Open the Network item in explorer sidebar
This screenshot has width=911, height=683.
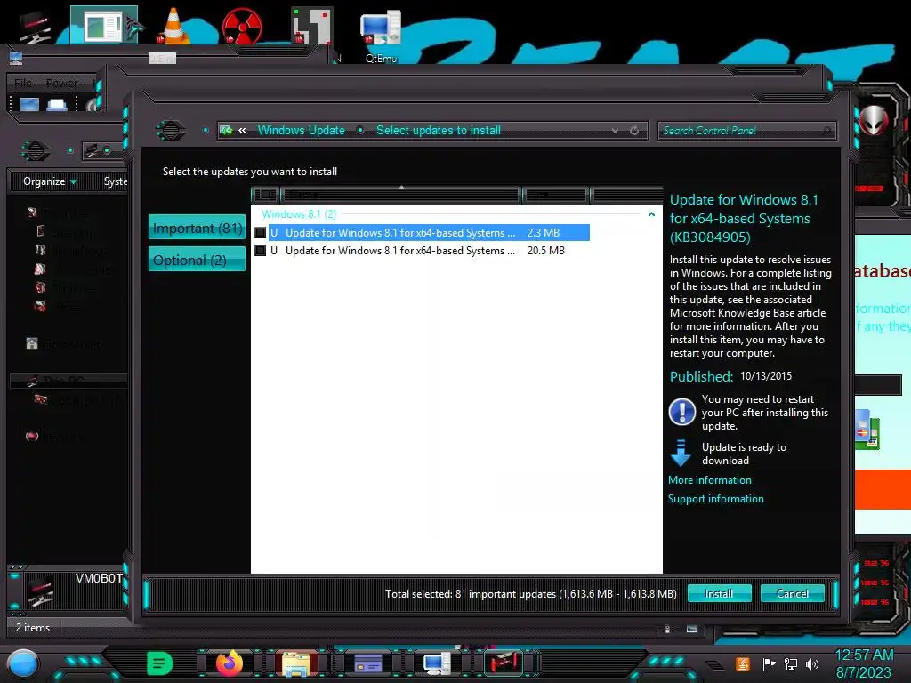pyautogui.click(x=56, y=436)
